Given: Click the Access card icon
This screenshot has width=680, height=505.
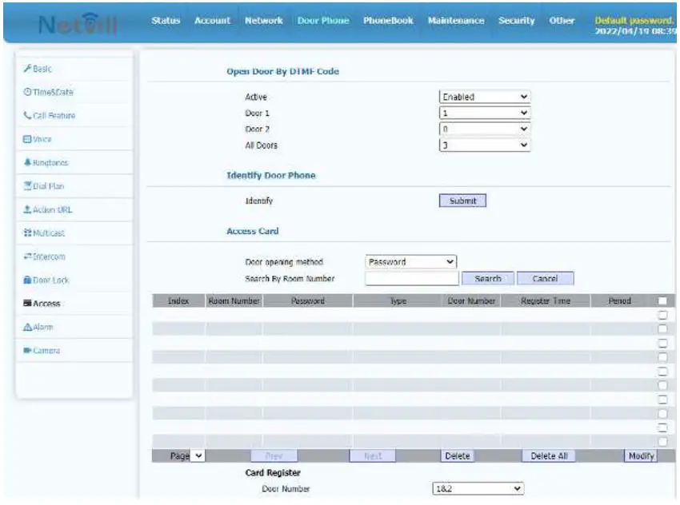Looking at the screenshot, I should click(x=27, y=303).
